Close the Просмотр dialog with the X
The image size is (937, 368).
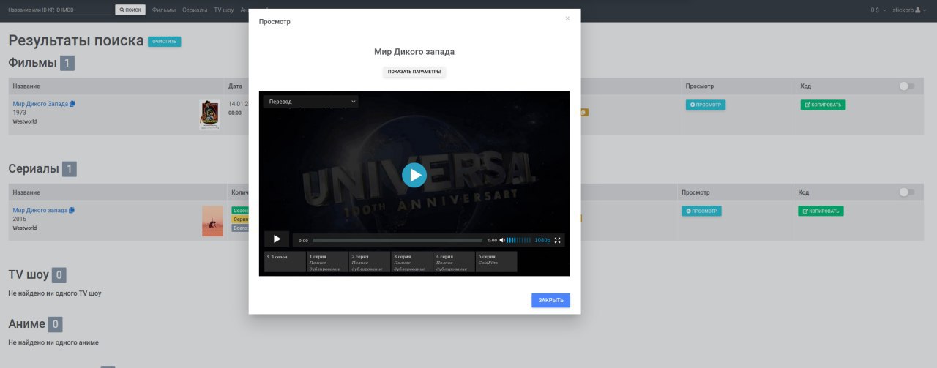567,18
